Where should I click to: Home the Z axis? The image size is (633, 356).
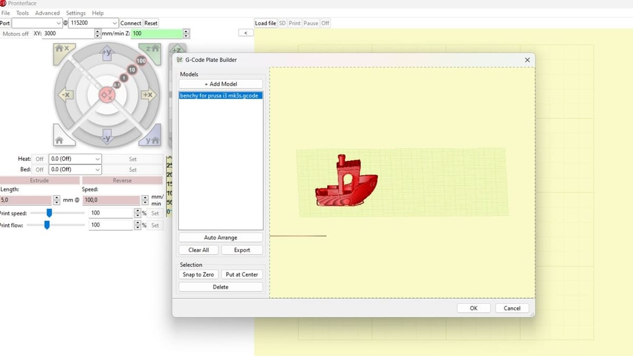coord(151,52)
